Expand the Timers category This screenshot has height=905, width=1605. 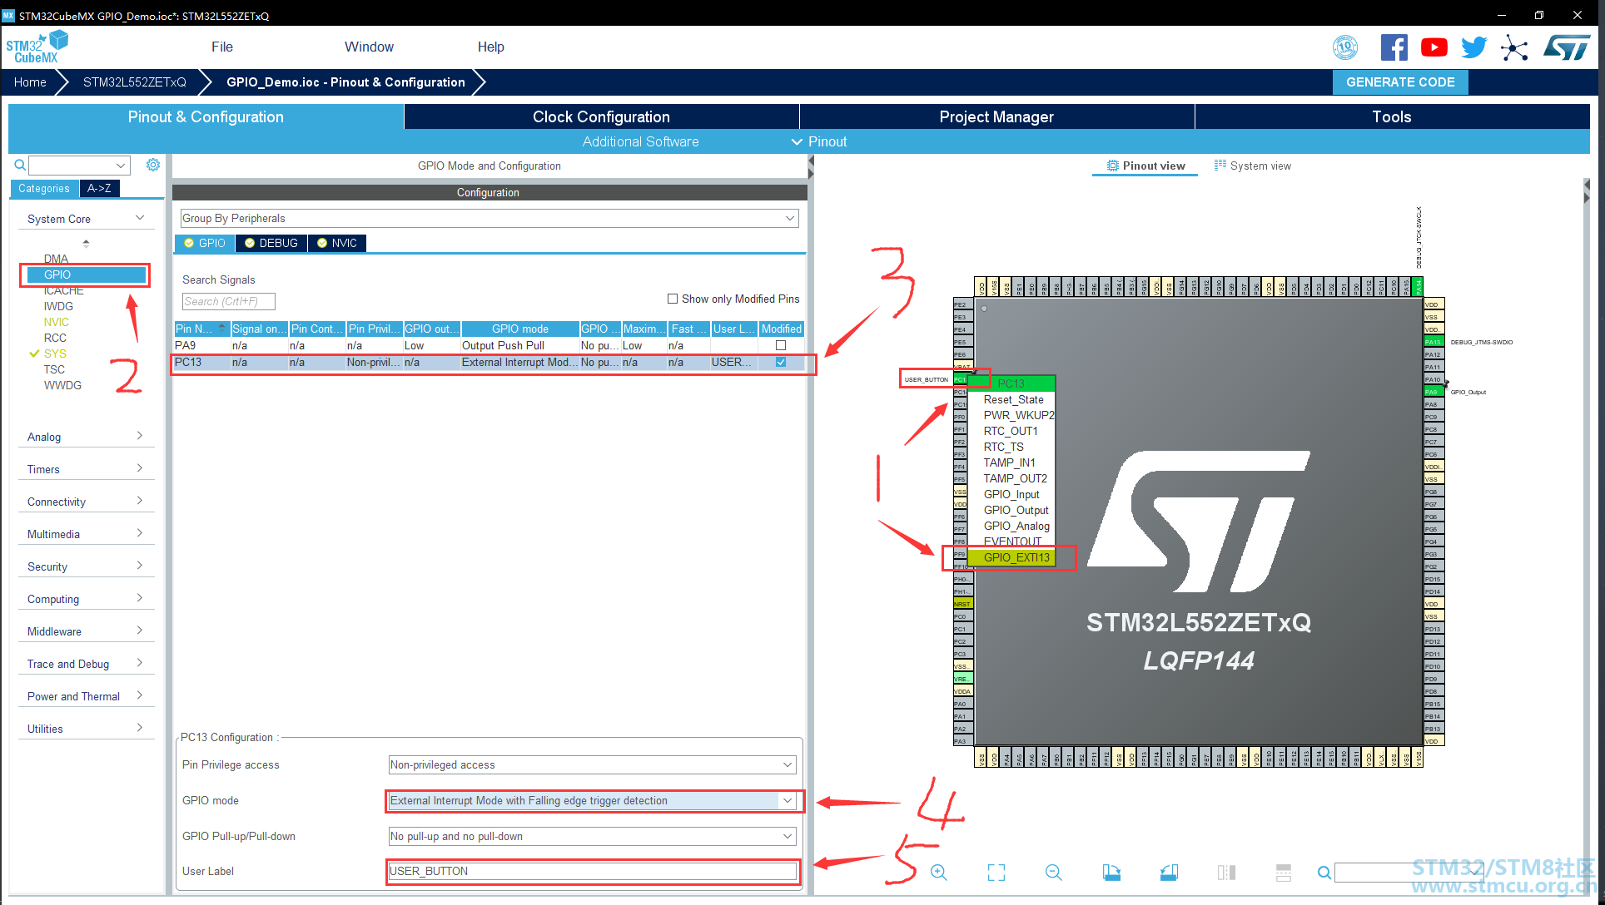click(x=86, y=469)
